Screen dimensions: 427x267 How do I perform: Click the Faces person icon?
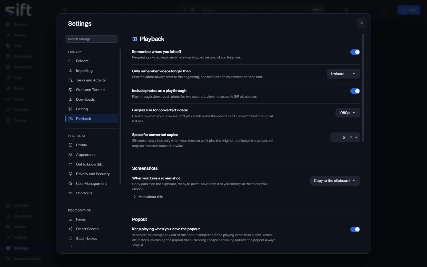[x=70, y=219]
